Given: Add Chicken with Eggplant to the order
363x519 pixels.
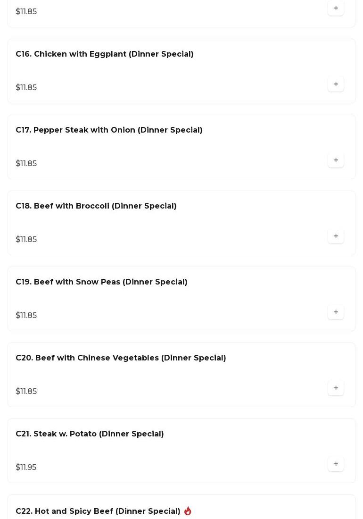Looking at the screenshot, I should (x=336, y=84).
